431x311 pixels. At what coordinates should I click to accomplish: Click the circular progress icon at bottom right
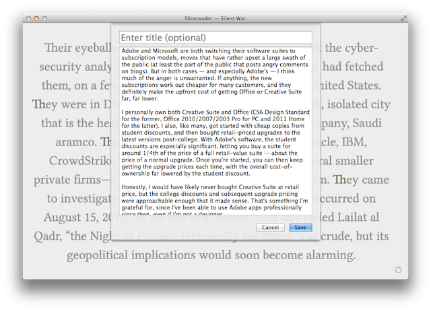(398, 270)
